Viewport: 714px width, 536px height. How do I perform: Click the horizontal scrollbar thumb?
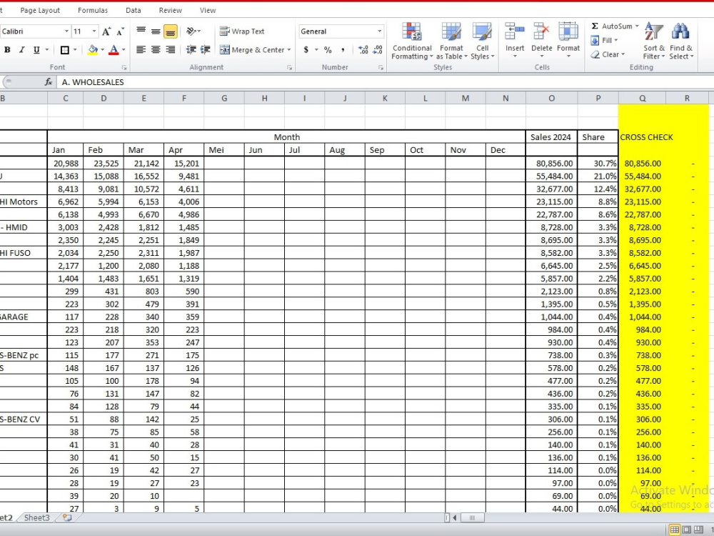(x=472, y=517)
